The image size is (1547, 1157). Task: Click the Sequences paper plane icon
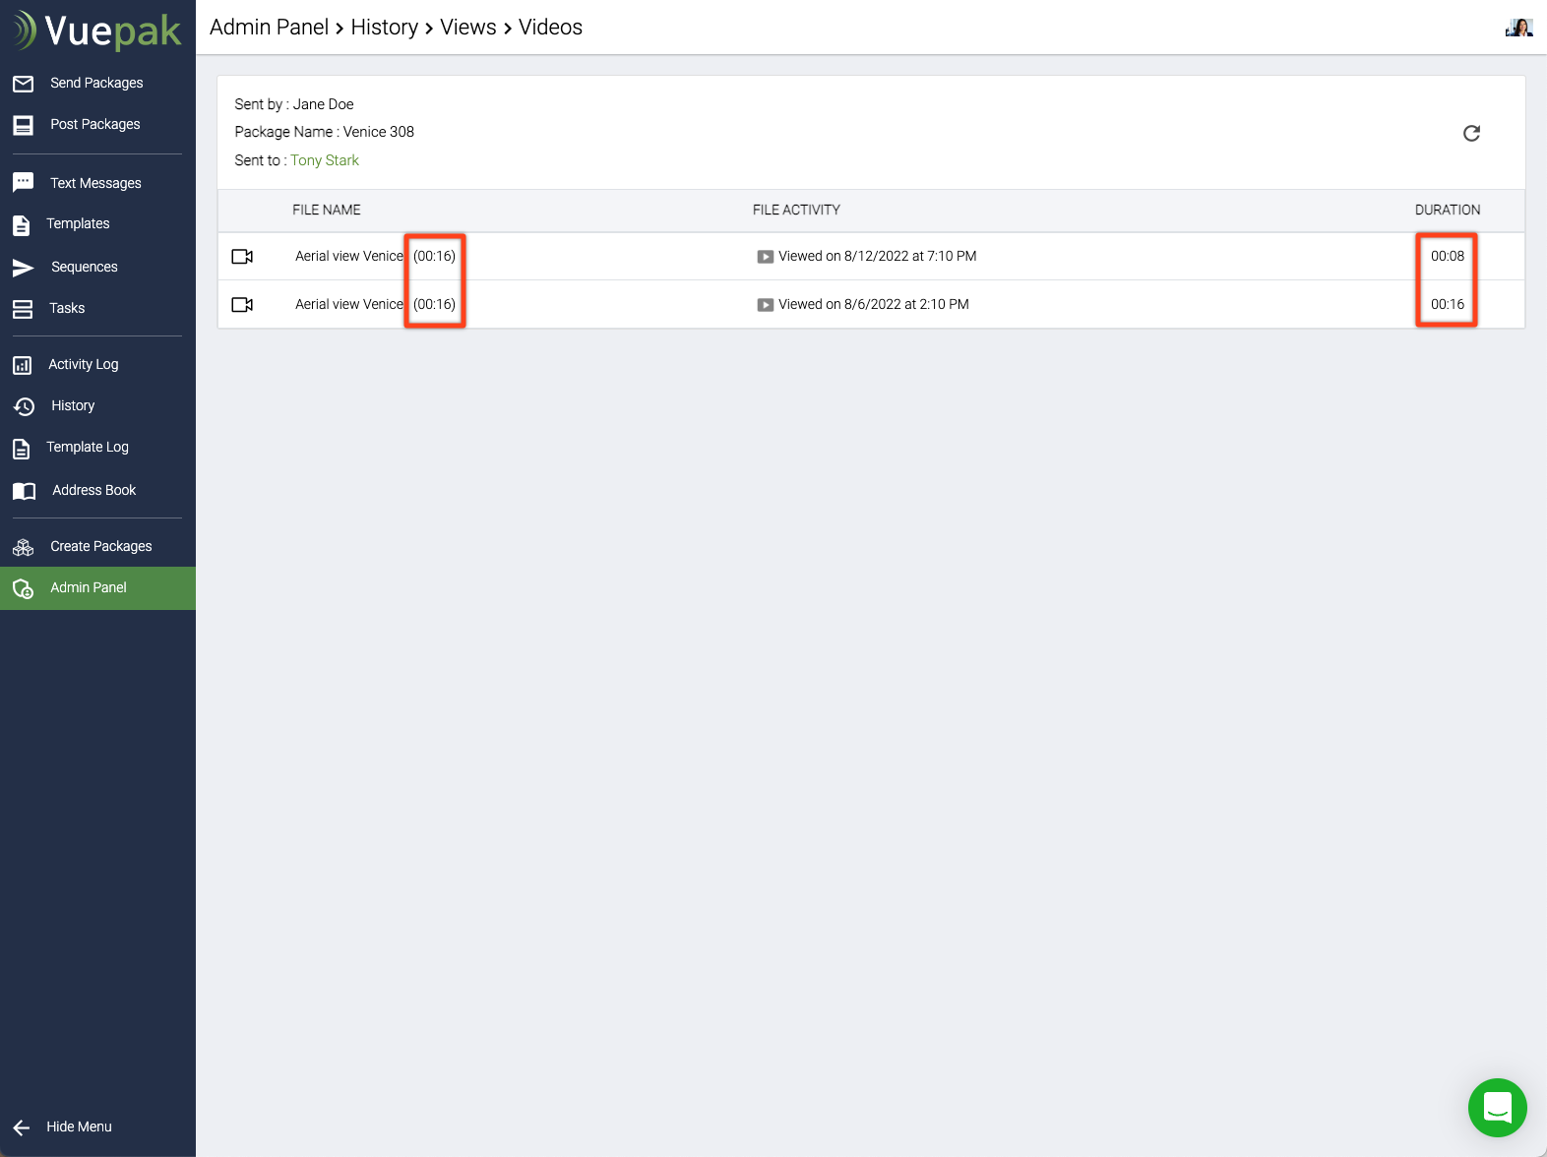(x=24, y=268)
